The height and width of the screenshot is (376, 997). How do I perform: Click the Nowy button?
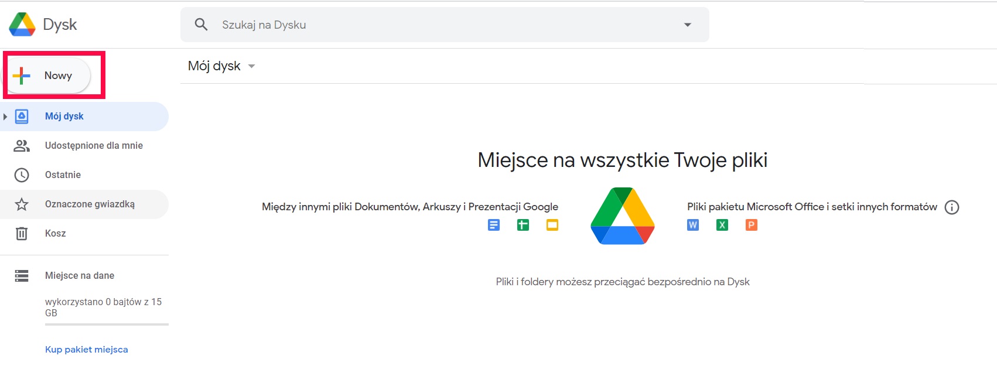click(x=48, y=76)
